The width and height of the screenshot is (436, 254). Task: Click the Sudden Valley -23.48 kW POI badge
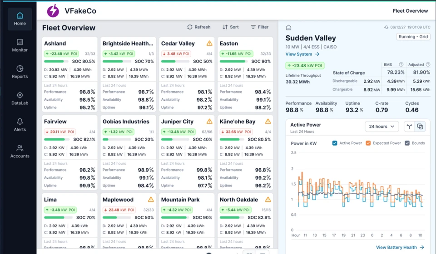point(305,65)
